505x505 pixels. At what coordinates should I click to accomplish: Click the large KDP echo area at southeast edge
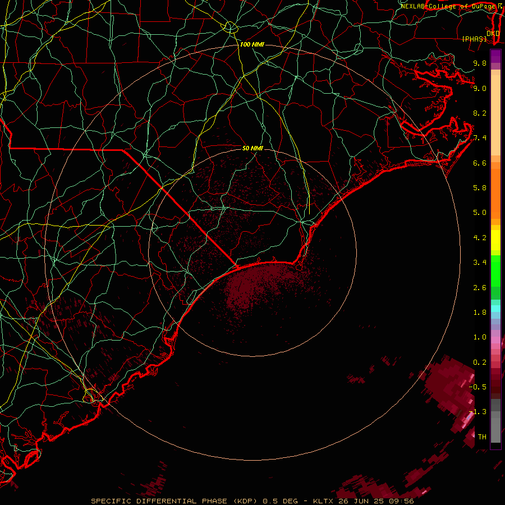pyautogui.click(x=452, y=391)
